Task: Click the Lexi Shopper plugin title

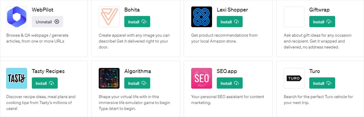Action: pos(232,10)
